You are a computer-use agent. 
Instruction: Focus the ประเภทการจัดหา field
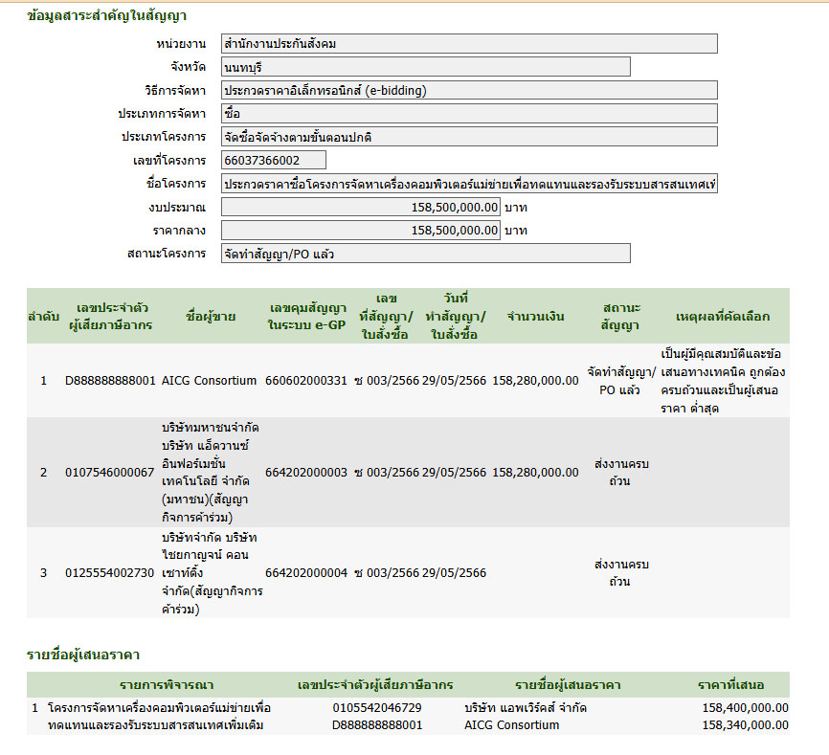coord(468,114)
